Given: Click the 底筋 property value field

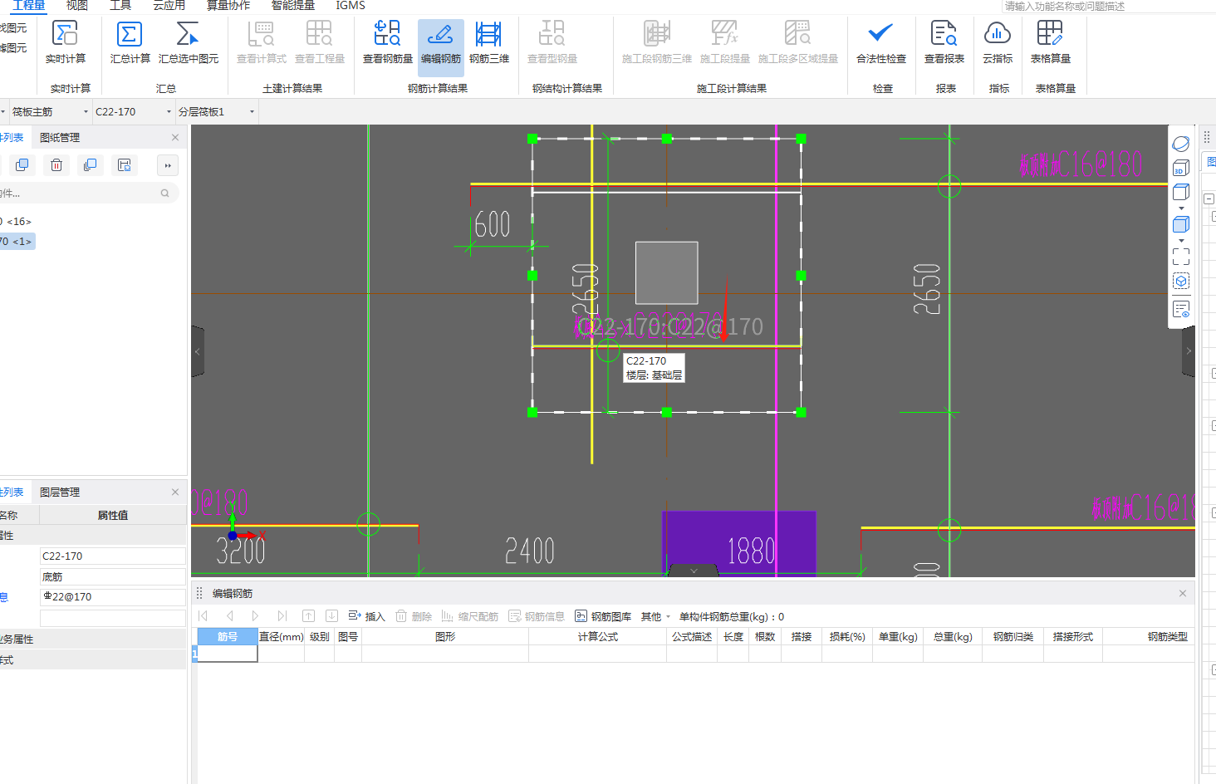Looking at the screenshot, I should click(113, 576).
